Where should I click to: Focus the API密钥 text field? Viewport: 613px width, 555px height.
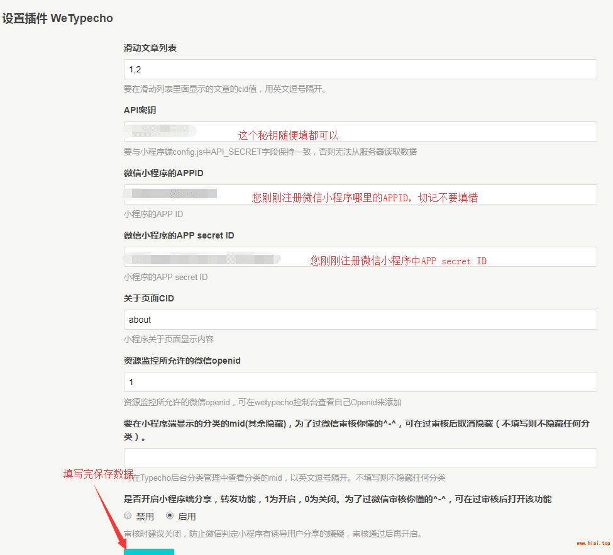360,132
